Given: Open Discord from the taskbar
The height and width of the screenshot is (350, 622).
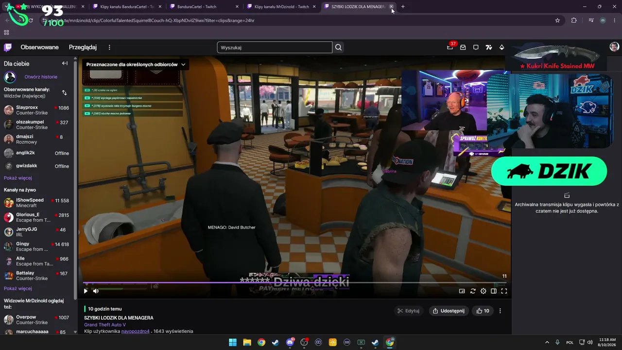Looking at the screenshot, I should [x=290, y=342].
